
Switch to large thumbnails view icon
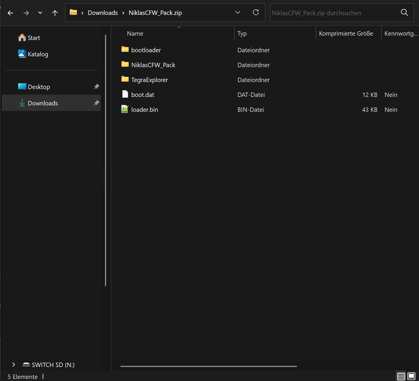411,376
